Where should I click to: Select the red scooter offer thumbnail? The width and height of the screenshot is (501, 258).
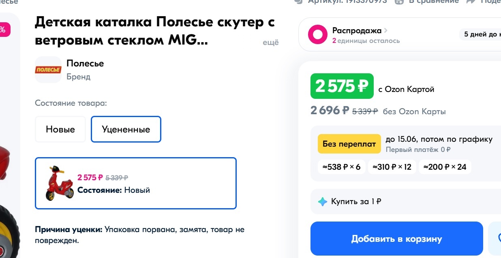point(59,183)
